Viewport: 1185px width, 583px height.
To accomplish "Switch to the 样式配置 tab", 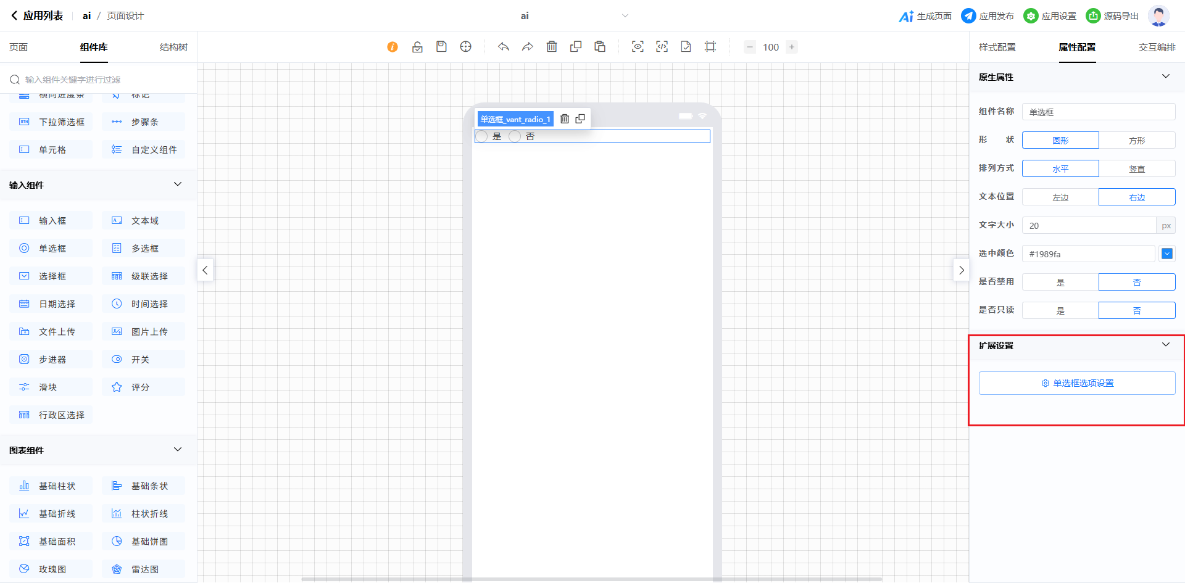I will pyautogui.click(x=997, y=48).
